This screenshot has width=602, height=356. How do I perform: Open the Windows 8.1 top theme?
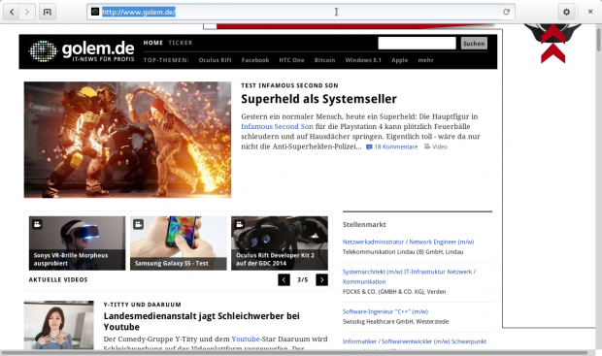pos(363,60)
